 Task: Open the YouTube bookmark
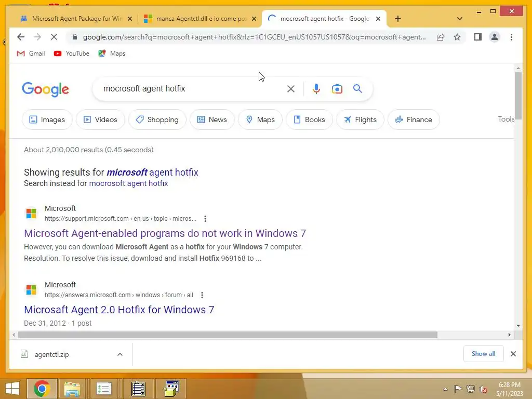point(72,54)
